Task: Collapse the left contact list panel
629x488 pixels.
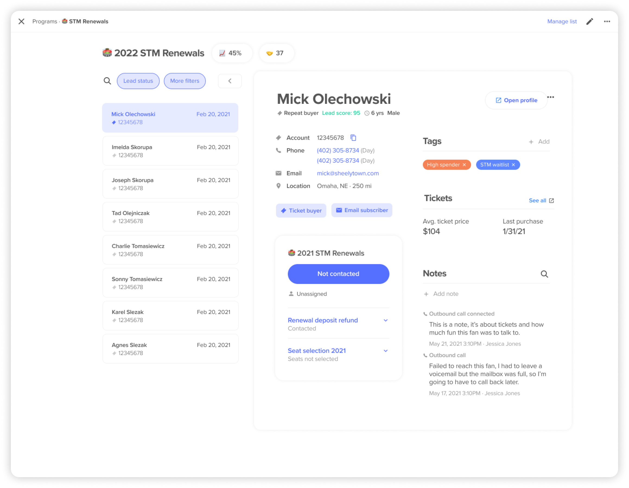Action: [x=229, y=81]
